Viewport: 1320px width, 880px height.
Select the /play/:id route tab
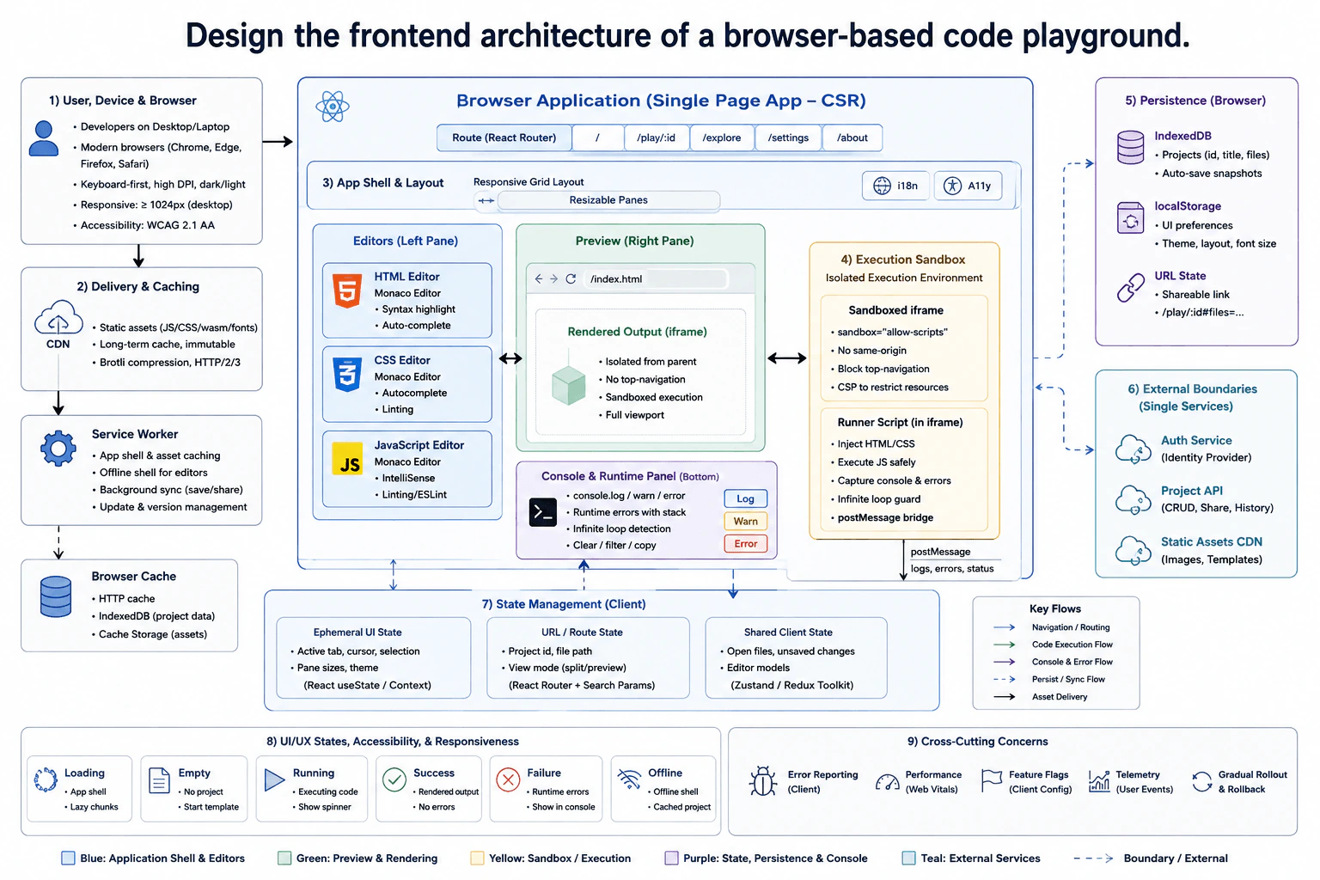coord(656,137)
